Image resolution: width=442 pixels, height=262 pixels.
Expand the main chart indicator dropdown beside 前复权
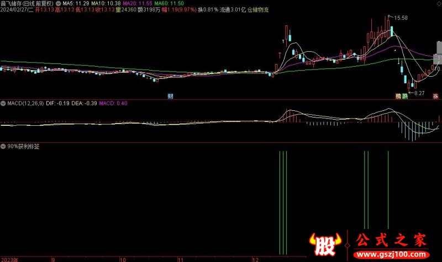59,3
